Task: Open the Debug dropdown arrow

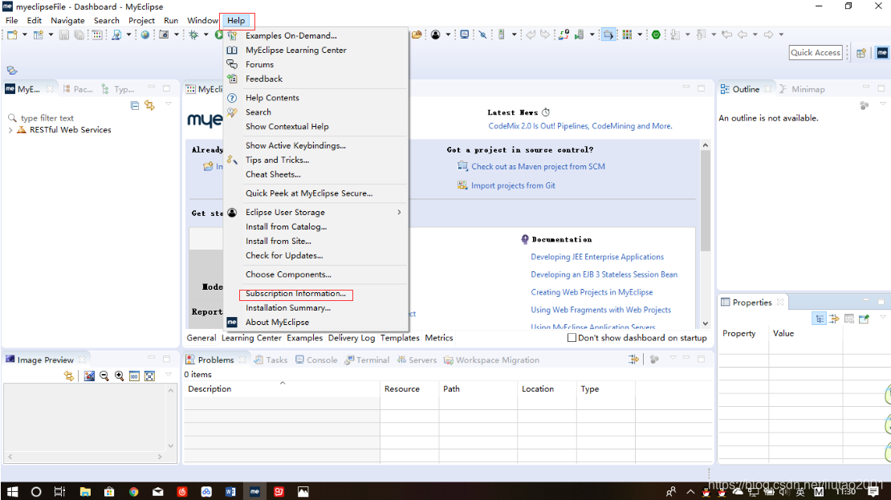Action: (205, 35)
